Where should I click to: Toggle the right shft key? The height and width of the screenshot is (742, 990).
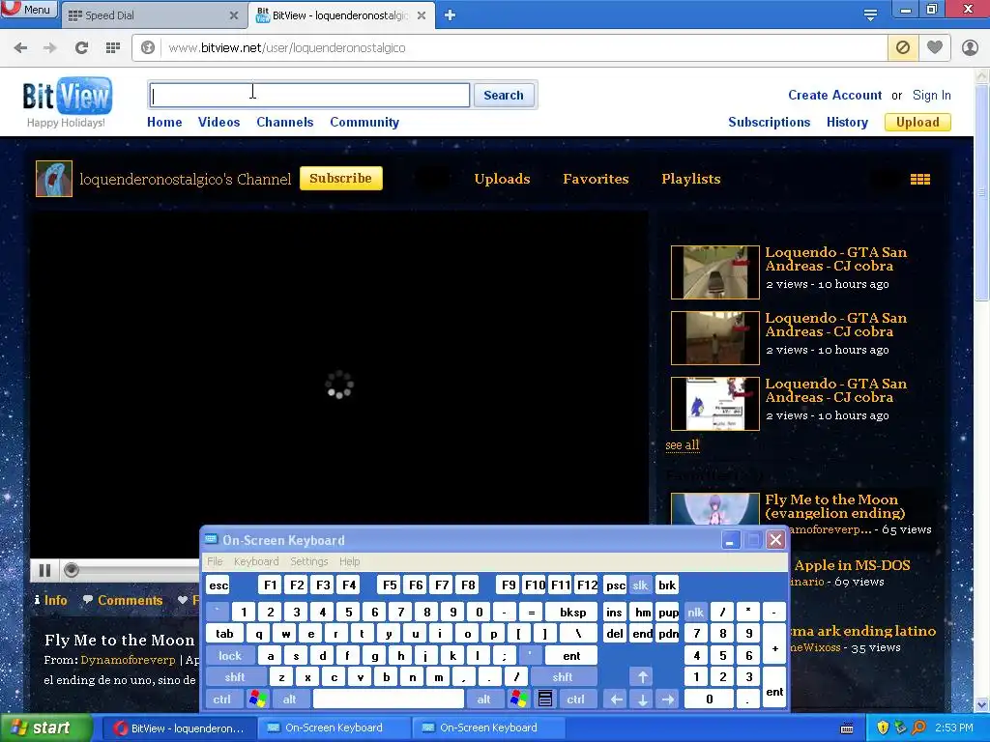pyautogui.click(x=563, y=677)
